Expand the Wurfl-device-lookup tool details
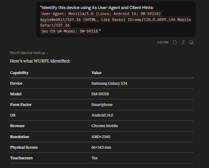Screen dimensions: 209x168 [x=29, y=53]
